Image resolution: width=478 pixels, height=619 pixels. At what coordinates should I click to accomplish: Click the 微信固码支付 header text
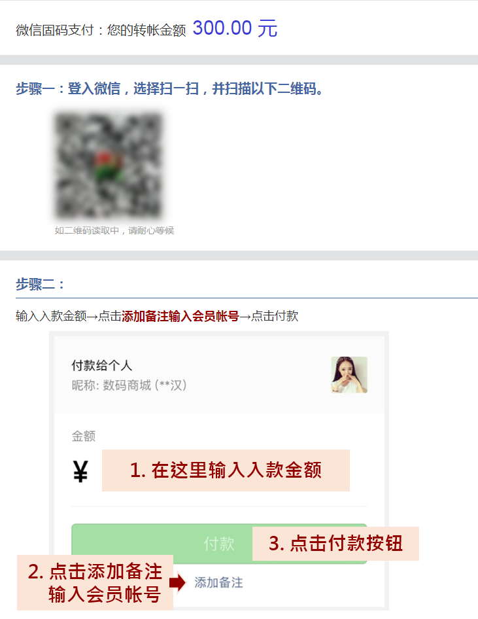[55, 30]
